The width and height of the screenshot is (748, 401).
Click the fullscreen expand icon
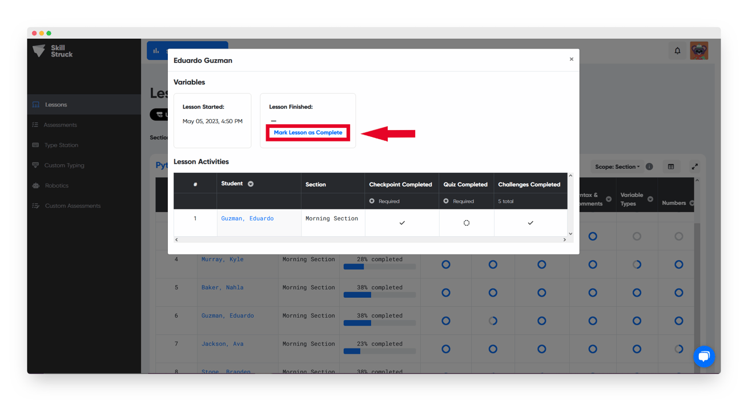(x=694, y=167)
